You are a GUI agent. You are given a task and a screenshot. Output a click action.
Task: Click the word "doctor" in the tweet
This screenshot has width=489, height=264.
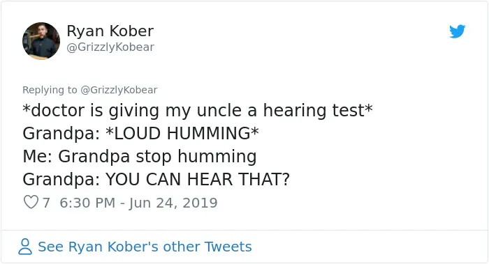point(58,111)
